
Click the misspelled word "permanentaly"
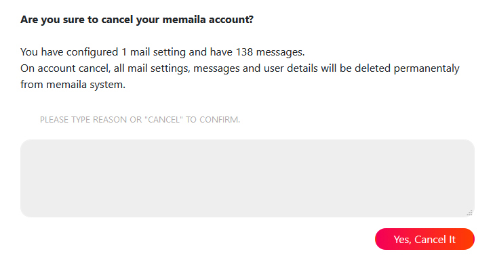pos(427,68)
